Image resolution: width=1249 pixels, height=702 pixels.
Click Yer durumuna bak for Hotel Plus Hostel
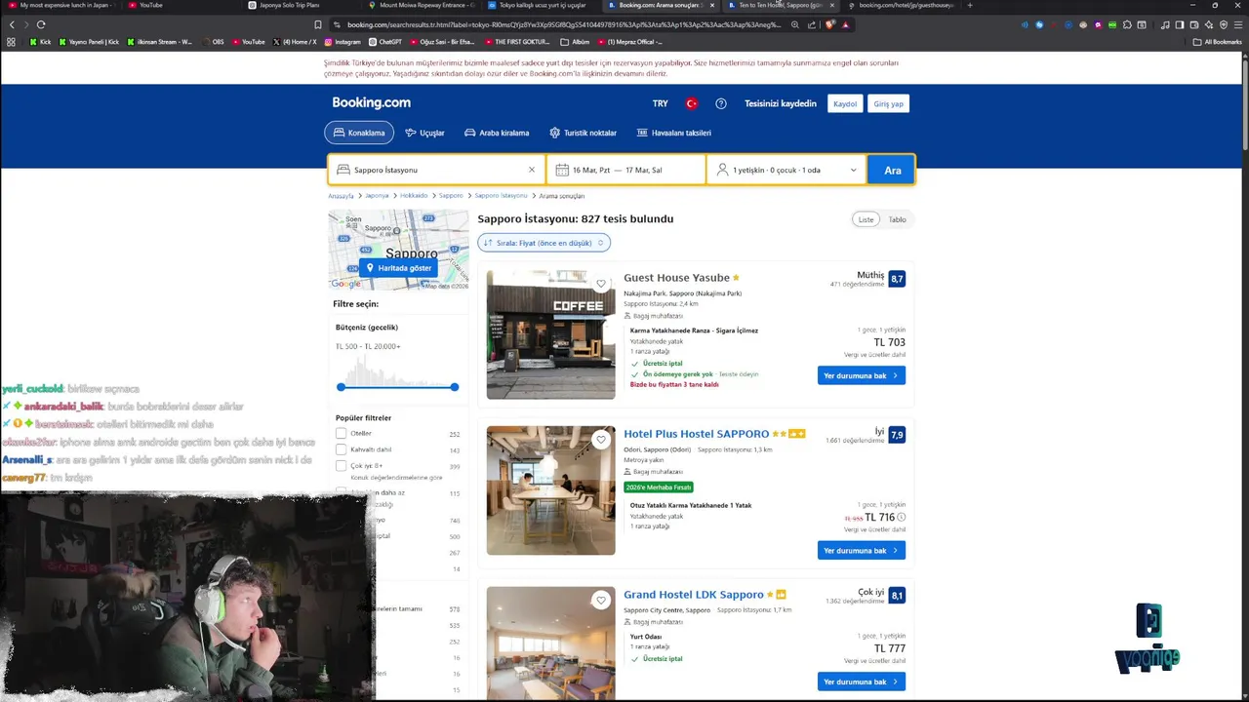[x=862, y=551]
